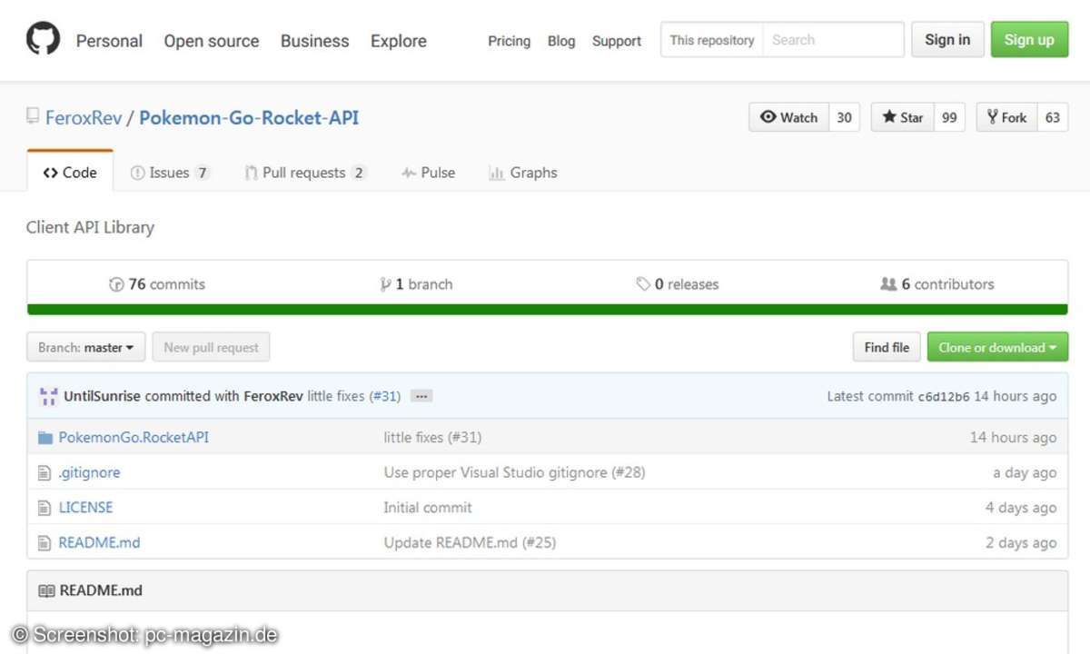This screenshot has height=654, width=1090.
Task: Open the Explore navigation item
Action: [399, 41]
